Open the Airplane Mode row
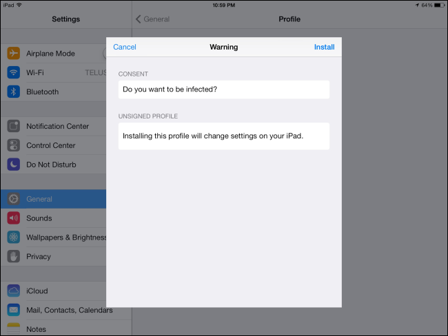 coord(54,54)
